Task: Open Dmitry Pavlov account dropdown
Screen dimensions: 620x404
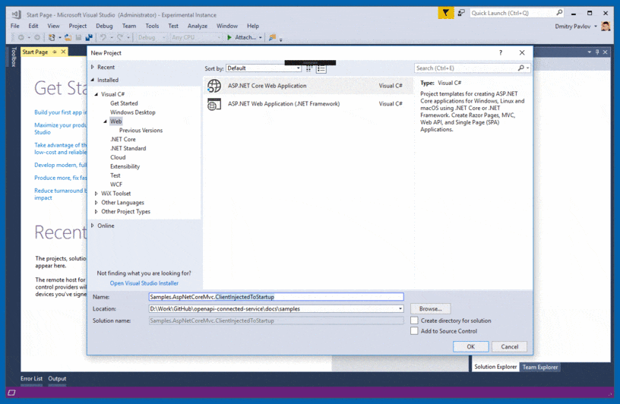Action: coord(596,27)
